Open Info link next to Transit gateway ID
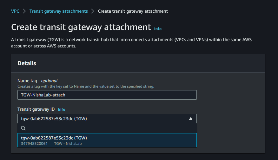Viewport: 278px width, 160px height. tap(62, 109)
